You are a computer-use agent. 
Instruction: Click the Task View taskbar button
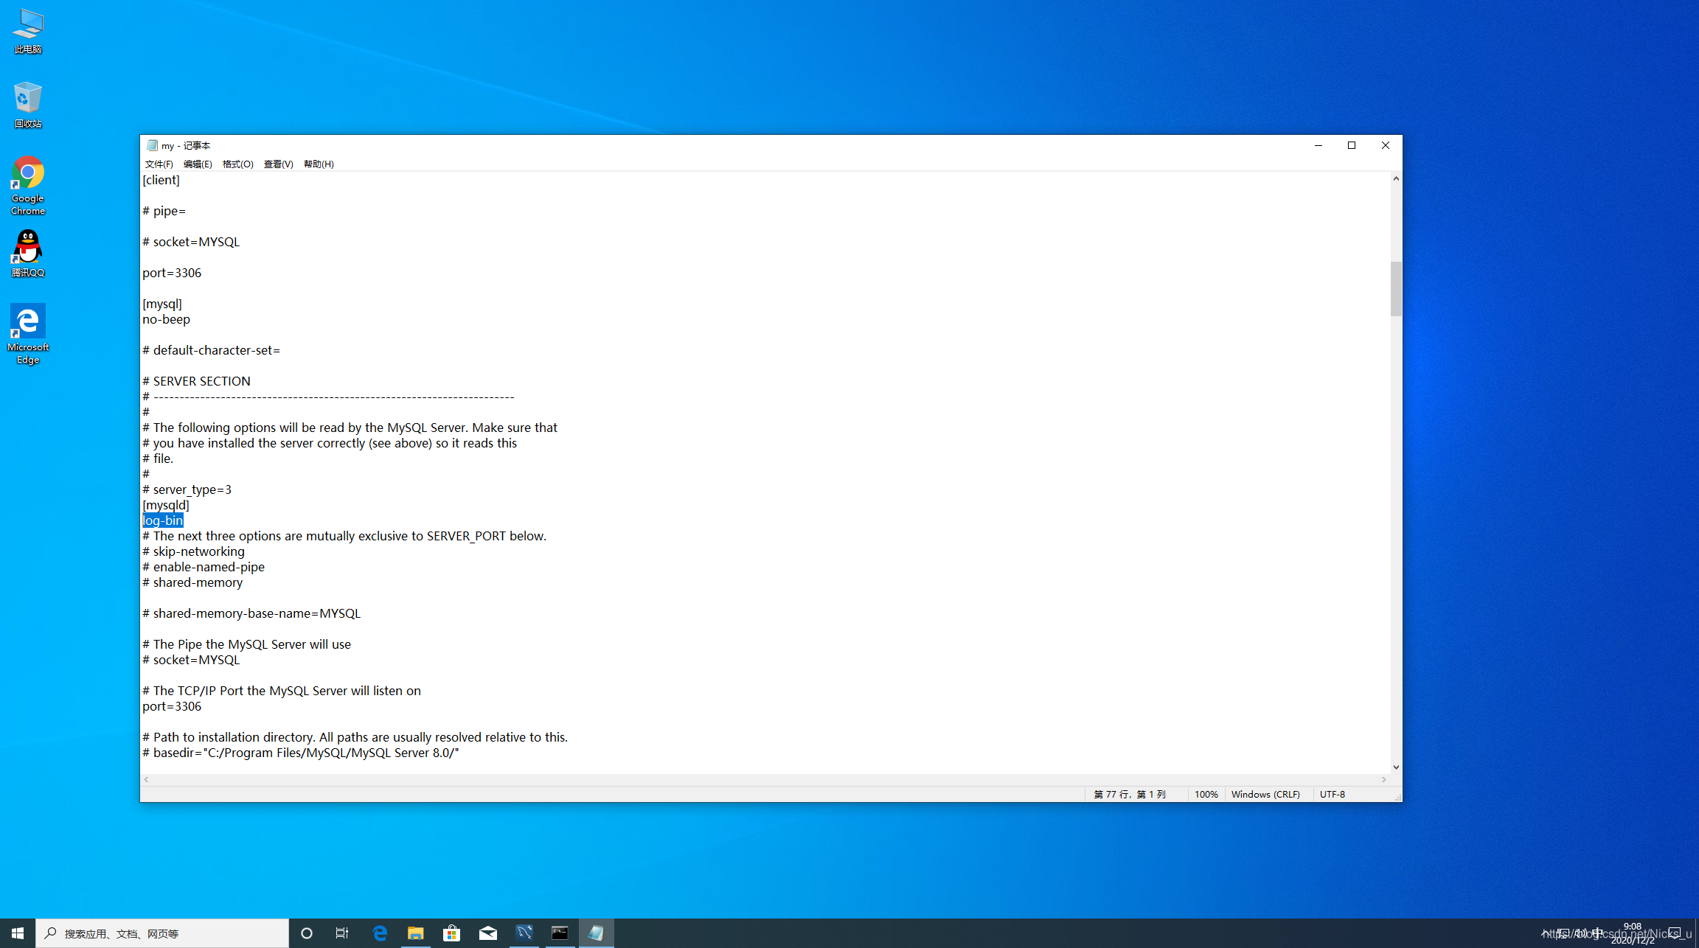(342, 933)
